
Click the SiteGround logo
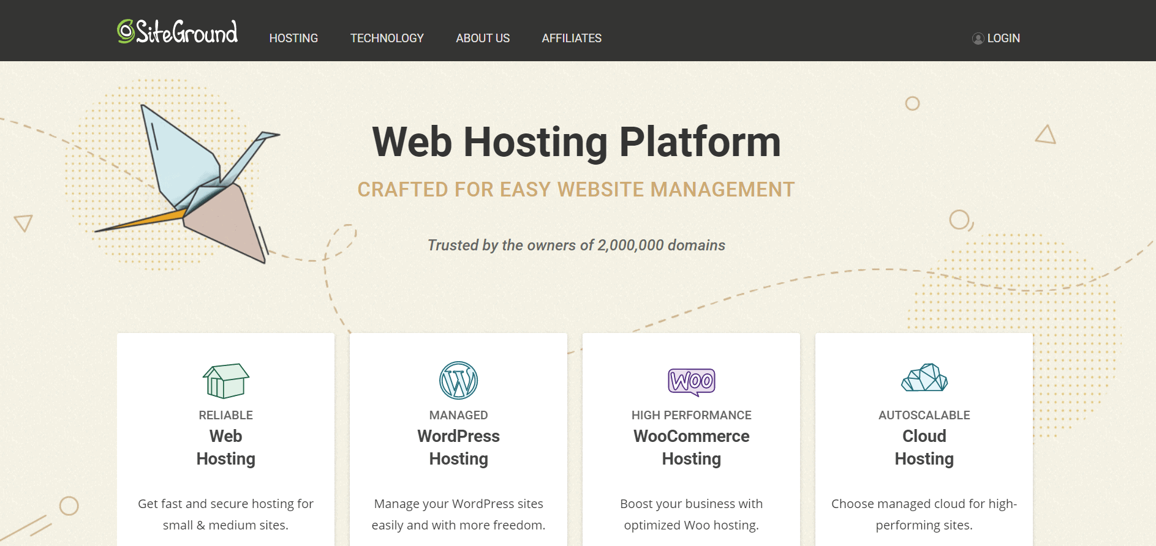coord(177,32)
